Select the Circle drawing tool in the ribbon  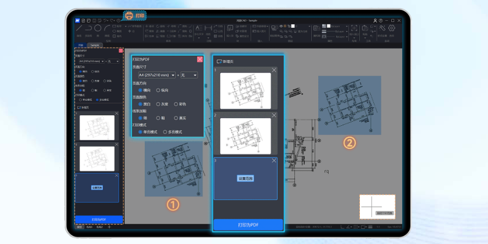[98, 28]
